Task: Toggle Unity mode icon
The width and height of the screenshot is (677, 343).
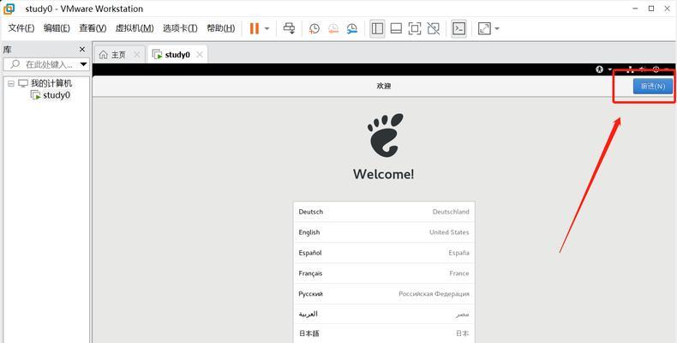Action: [433, 28]
